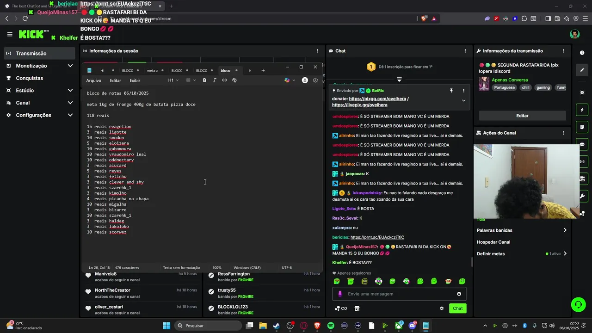592x333 pixels.
Task: Open Kick support headset button
Action: pos(578,304)
